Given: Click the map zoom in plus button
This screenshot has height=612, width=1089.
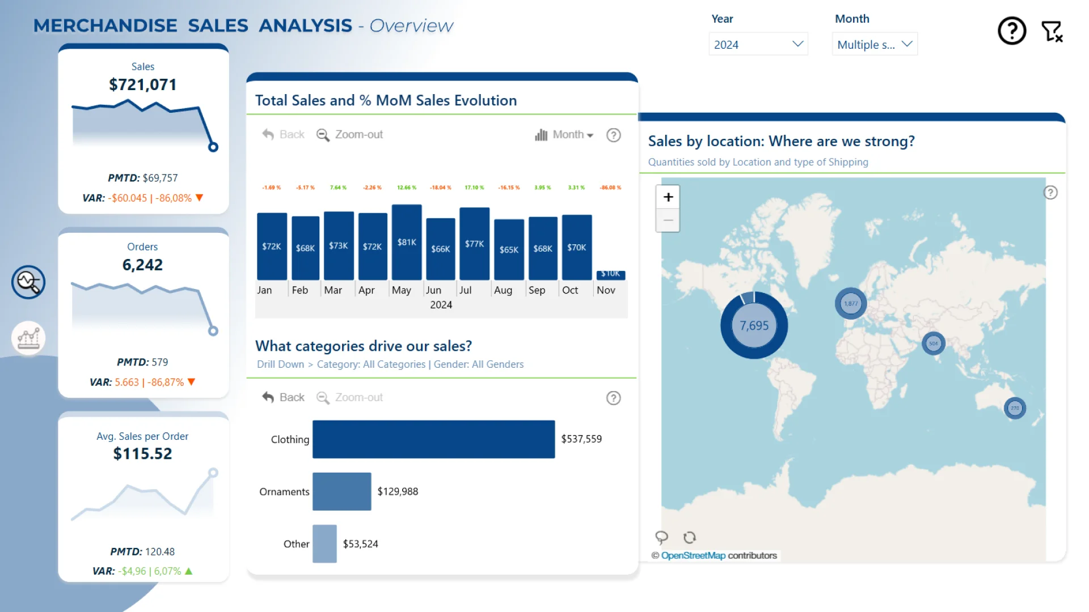Looking at the screenshot, I should click(x=668, y=197).
